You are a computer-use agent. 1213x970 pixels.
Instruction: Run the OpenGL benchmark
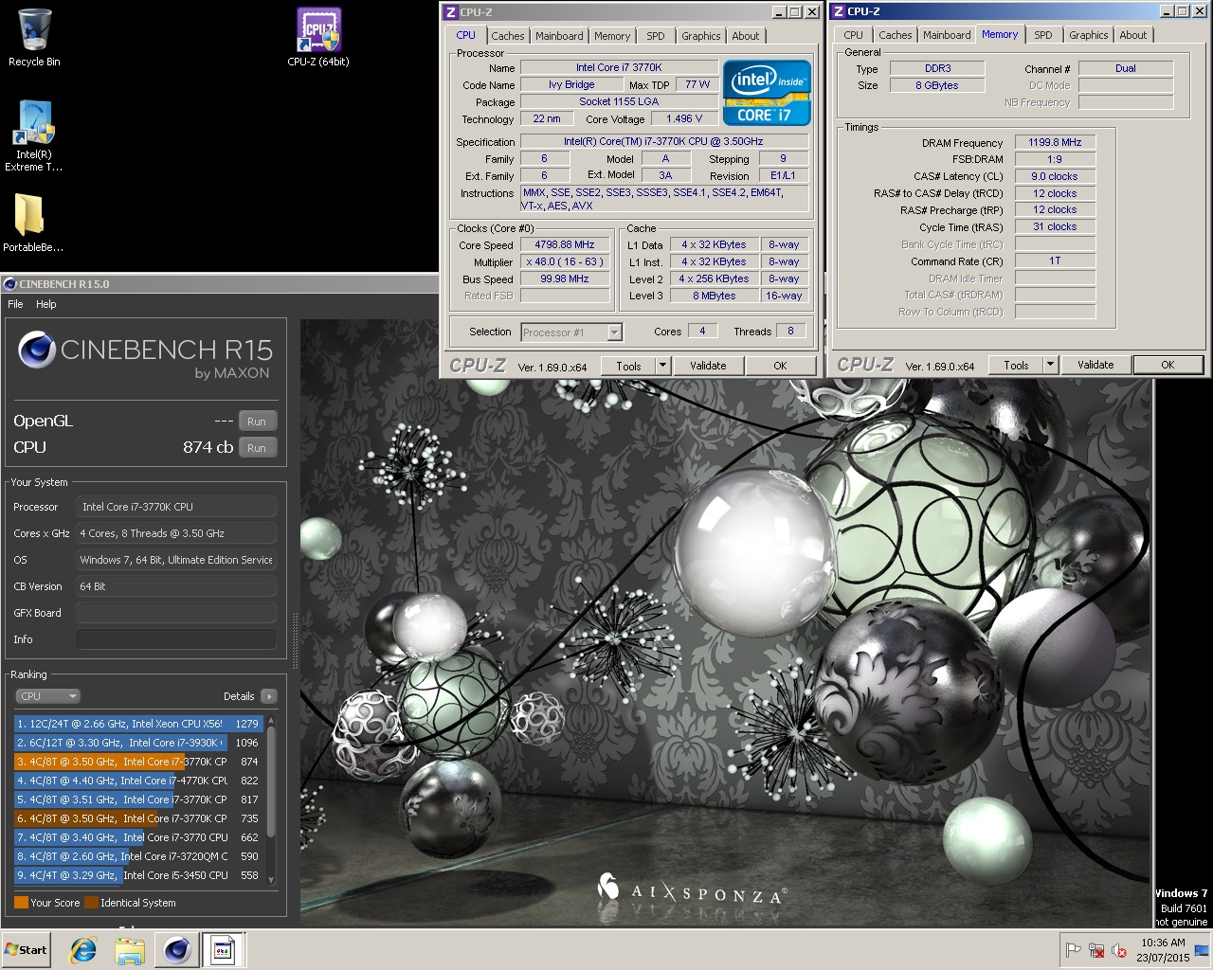(257, 422)
